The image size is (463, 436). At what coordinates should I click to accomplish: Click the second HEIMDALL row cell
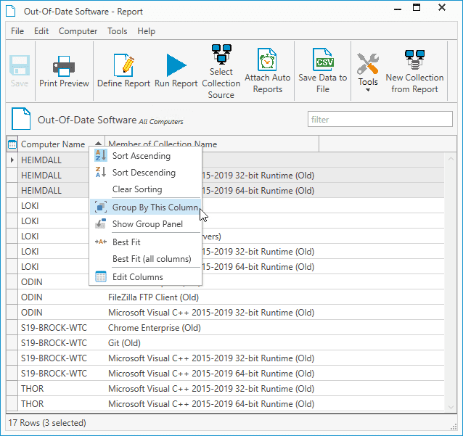pyautogui.click(x=41, y=176)
